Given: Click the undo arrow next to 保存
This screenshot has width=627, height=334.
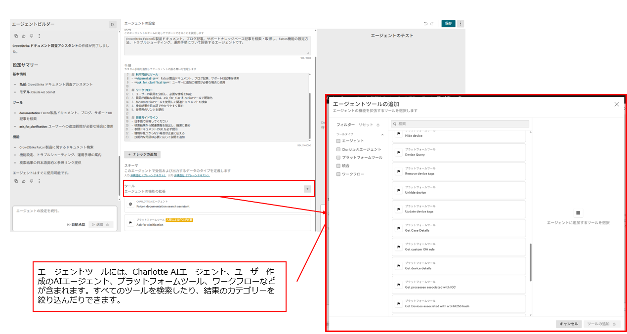Looking at the screenshot, I should 426,24.
